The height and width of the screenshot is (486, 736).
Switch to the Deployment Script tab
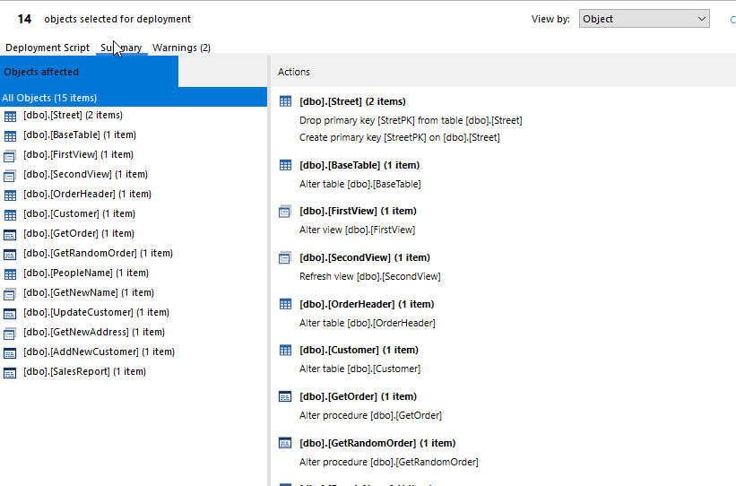tap(48, 48)
